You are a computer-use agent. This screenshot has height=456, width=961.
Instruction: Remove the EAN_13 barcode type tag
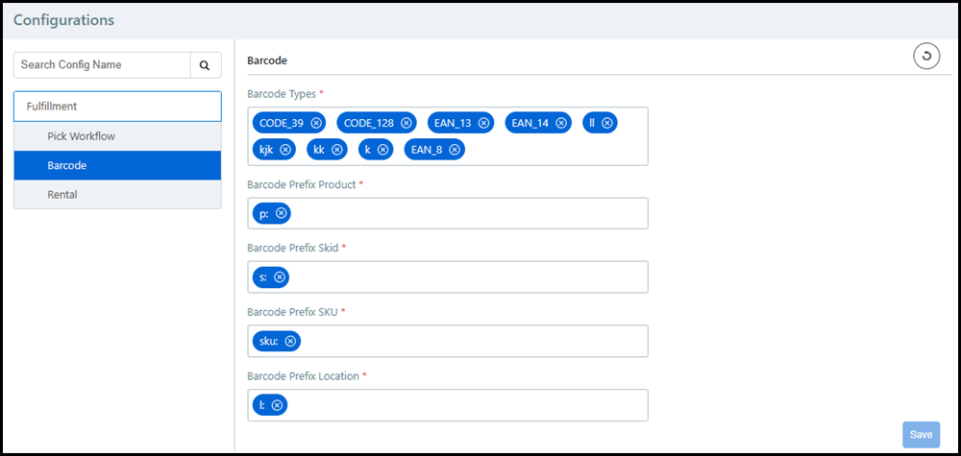coord(484,123)
